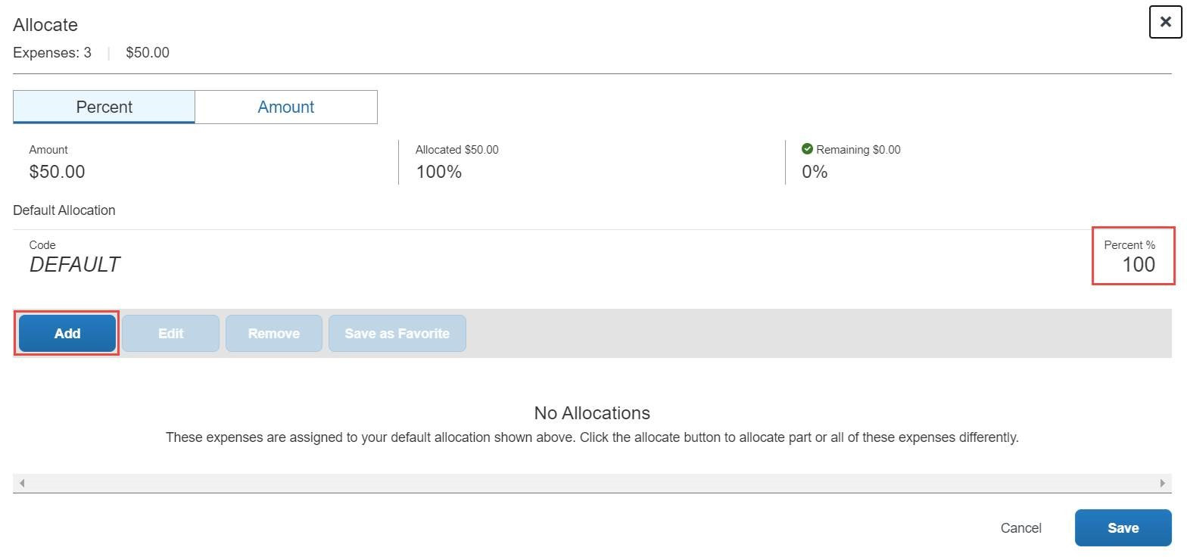Choose Save as Favorite
This screenshot has width=1187, height=560.
[x=397, y=333]
